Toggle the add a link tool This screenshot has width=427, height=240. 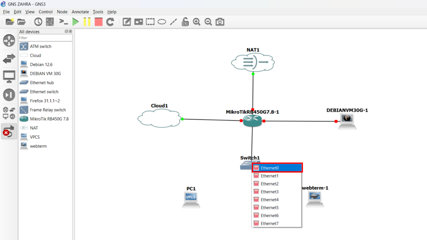[9, 131]
